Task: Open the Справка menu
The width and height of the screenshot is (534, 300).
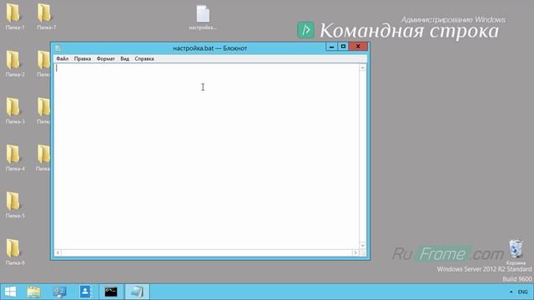Action: [x=144, y=59]
